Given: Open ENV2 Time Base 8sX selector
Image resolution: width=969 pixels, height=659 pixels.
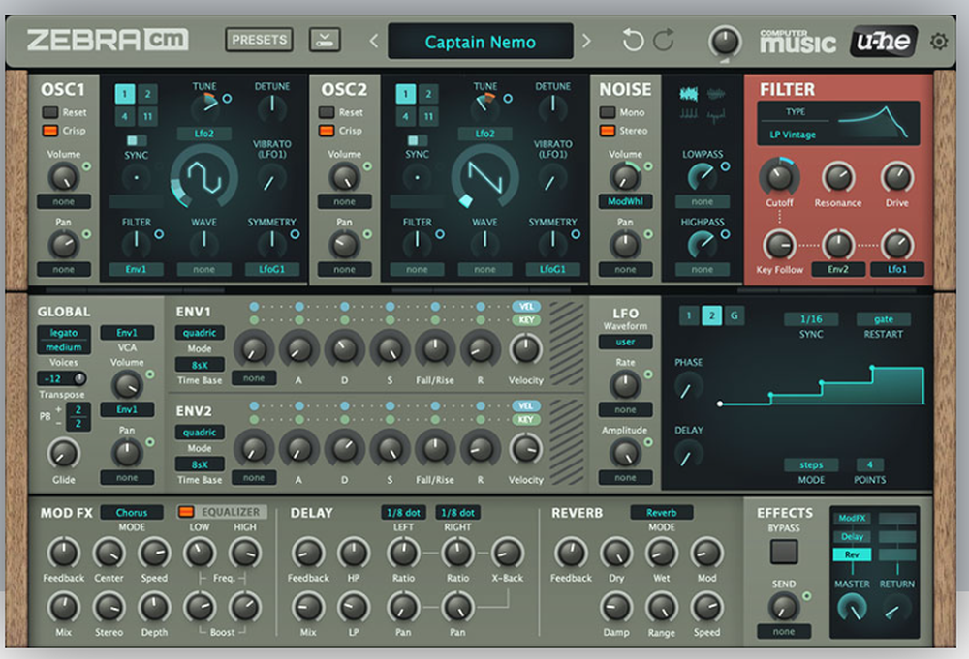Looking at the screenshot, I should click(x=199, y=464).
